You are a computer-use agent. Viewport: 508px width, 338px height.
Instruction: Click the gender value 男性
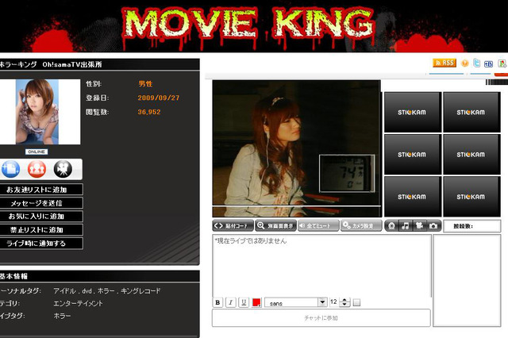point(145,84)
